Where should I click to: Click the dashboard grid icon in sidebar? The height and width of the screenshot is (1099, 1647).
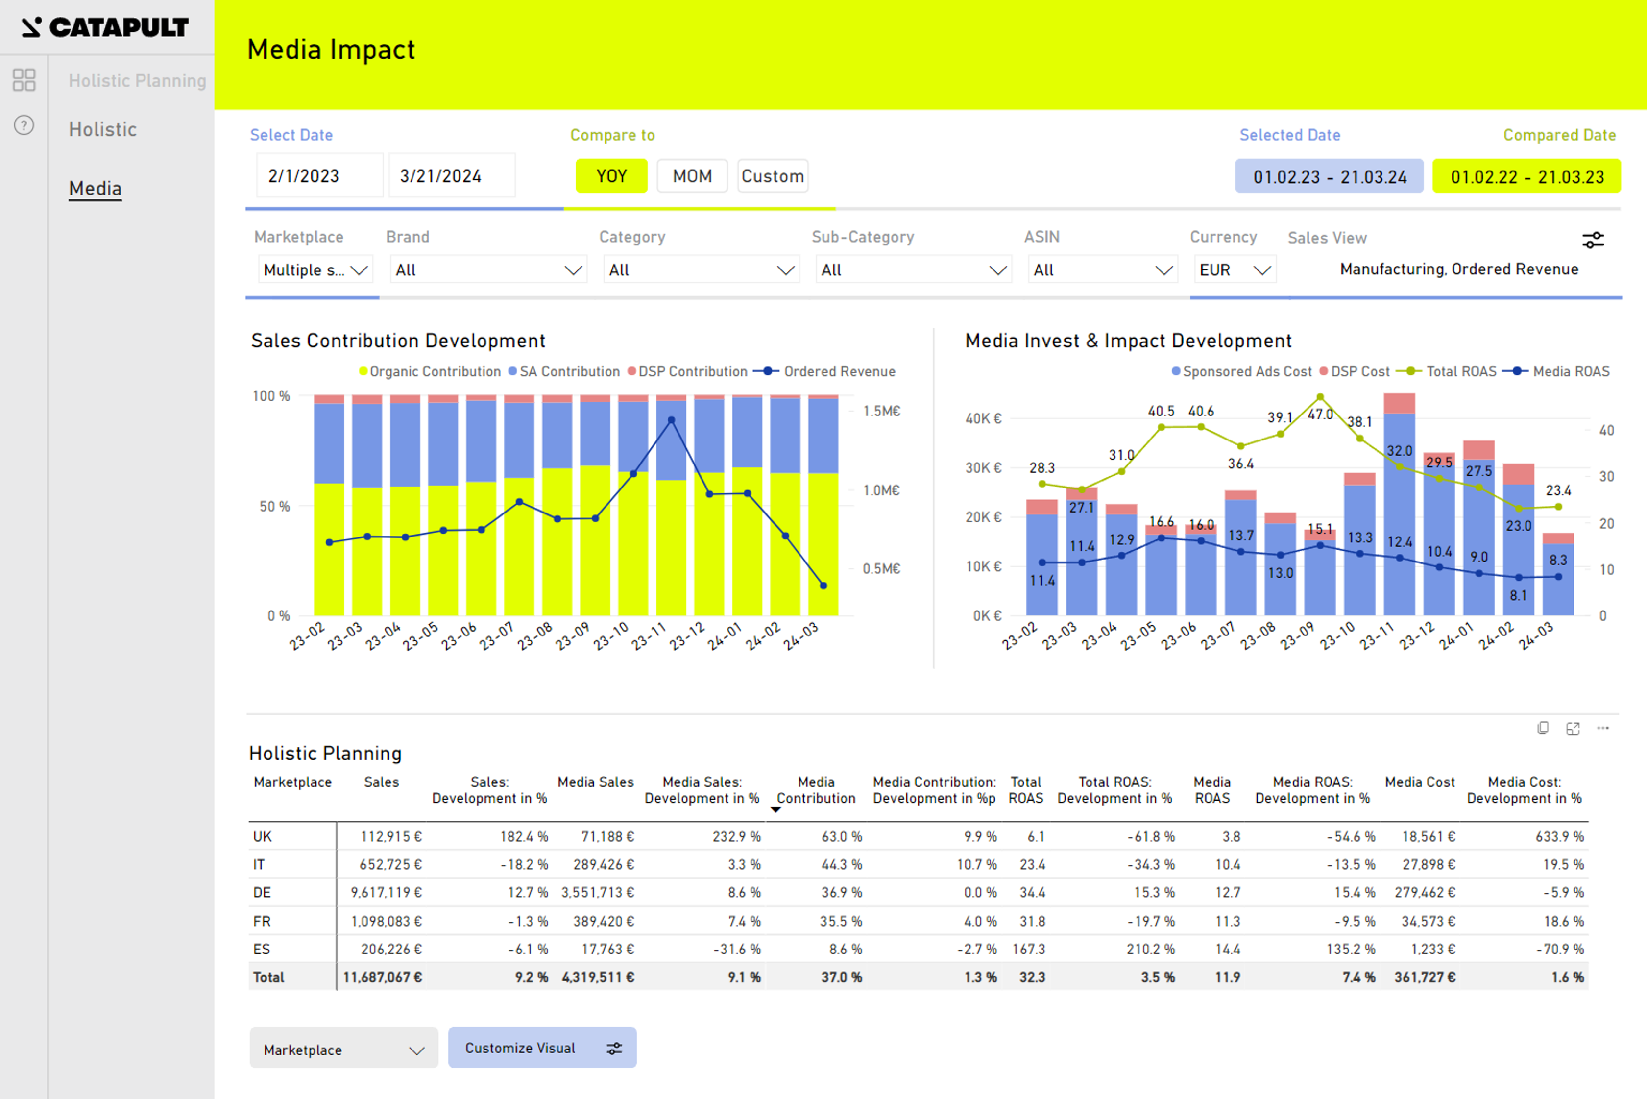tap(24, 80)
